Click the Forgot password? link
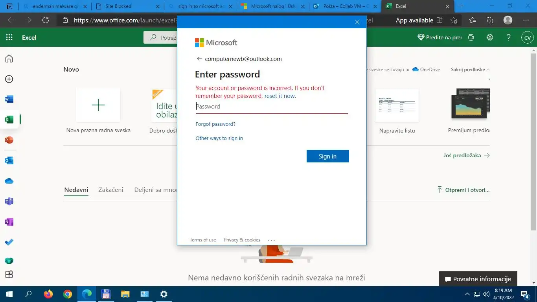The width and height of the screenshot is (537, 302). [x=215, y=124]
